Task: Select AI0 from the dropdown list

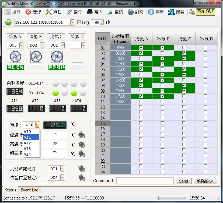Action: (31, 132)
